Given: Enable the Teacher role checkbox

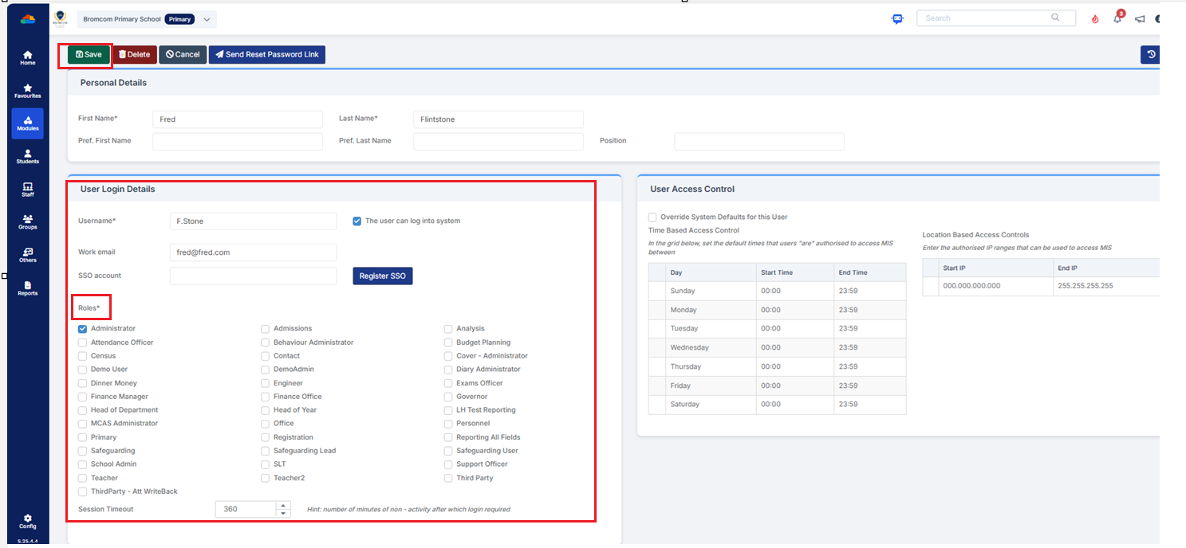Looking at the screenshot, I should coord(83,478).
